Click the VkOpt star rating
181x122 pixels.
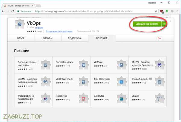pos(32,31)
